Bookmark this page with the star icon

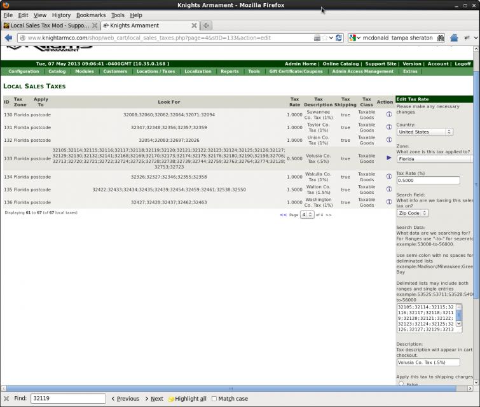pos(324,38)
